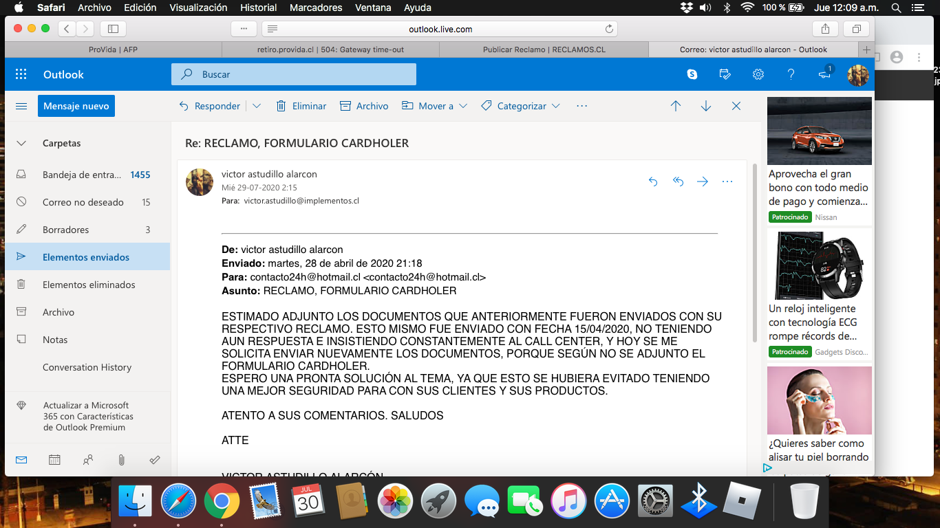
Task: Open the help question mark icon
Action: 791,74
